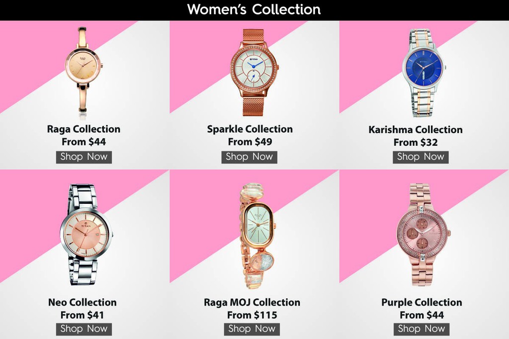Click Shop Now under Neo Collection

click(x=84, y=329)
